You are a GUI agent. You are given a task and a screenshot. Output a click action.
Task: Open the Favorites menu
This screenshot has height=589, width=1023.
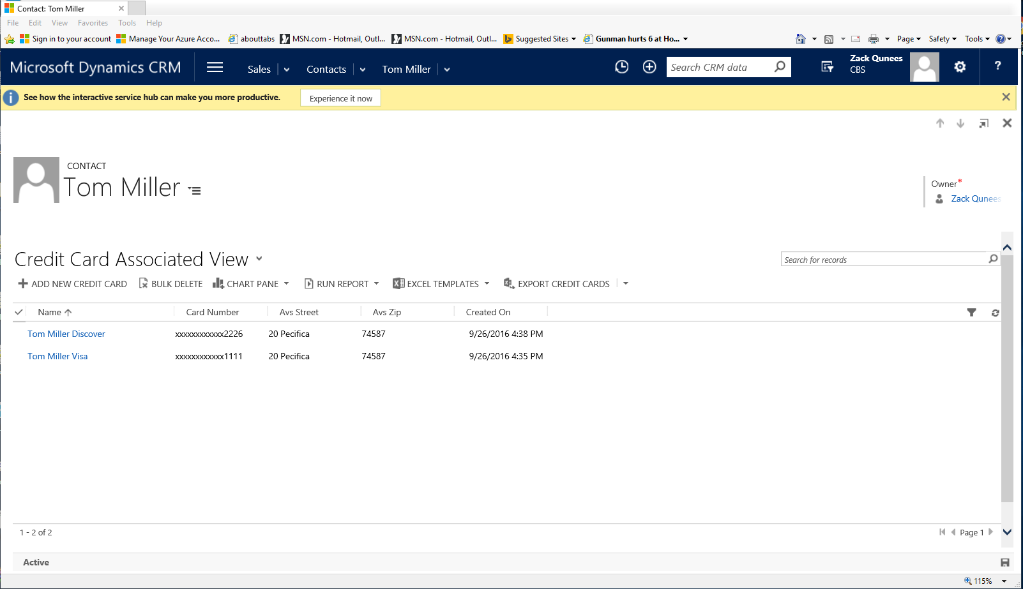(93, 23)
